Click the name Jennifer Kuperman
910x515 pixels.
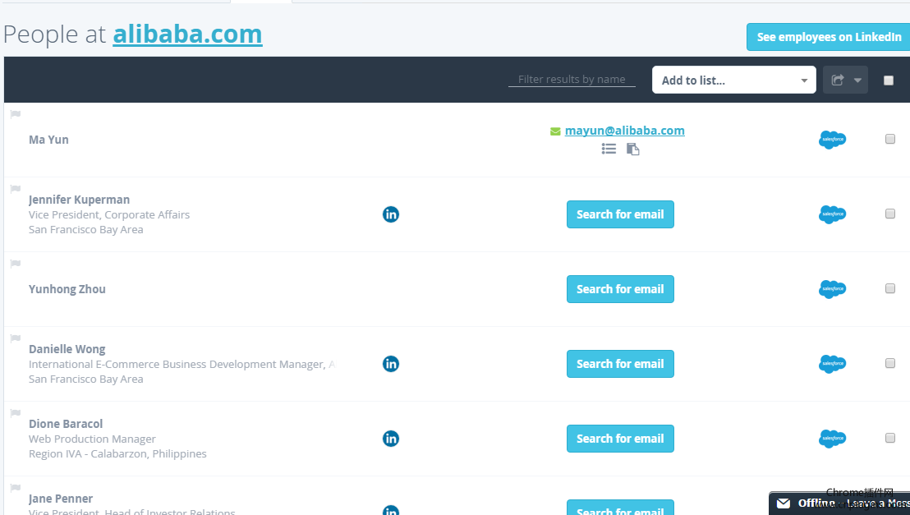[80, 200]
